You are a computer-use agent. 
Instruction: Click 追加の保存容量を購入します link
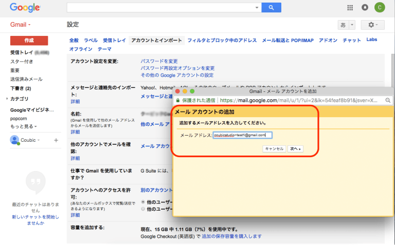click(231, 236)
